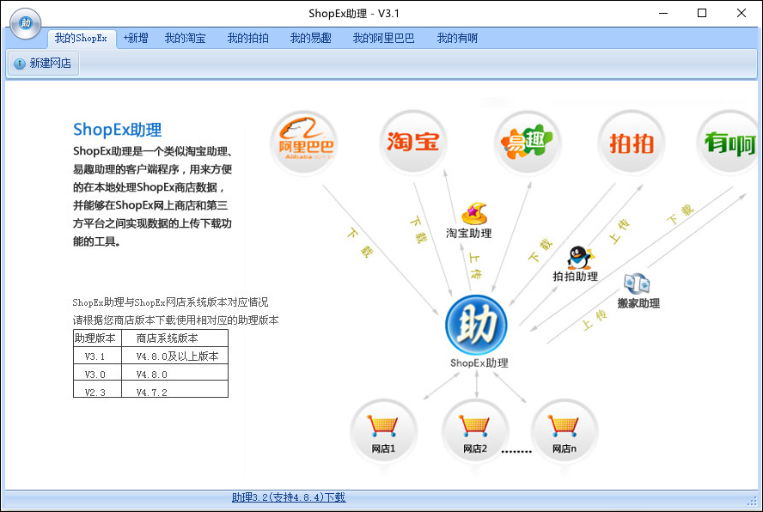The height and width of the screenshot is (512, 763).
Task: Open the +新增 tab
Action: [136, 38]
